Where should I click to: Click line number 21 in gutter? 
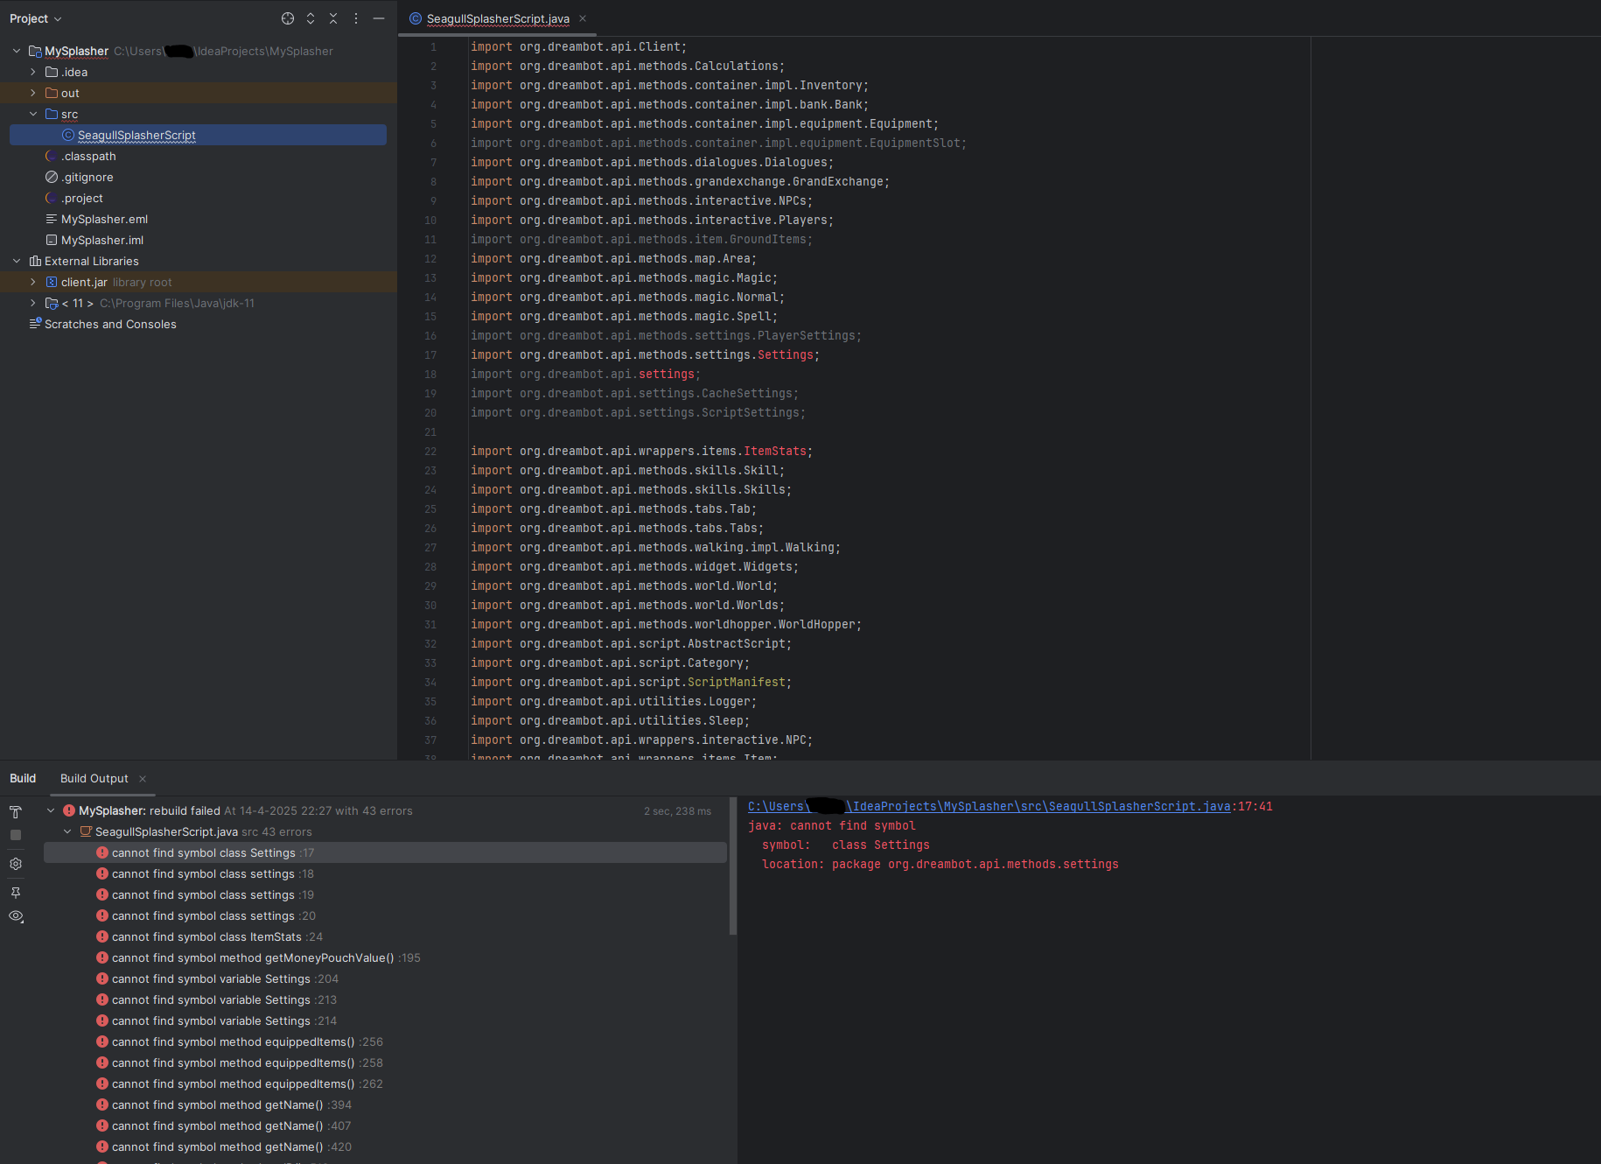click(x=430, y=431)
